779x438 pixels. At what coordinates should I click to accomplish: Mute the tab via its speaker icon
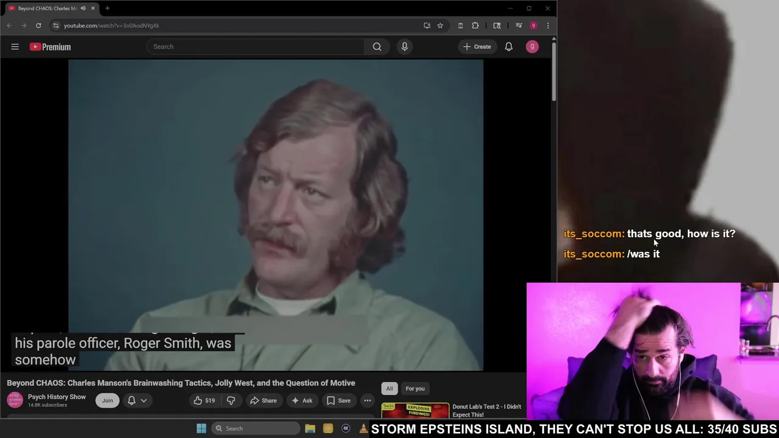[83, 9]
